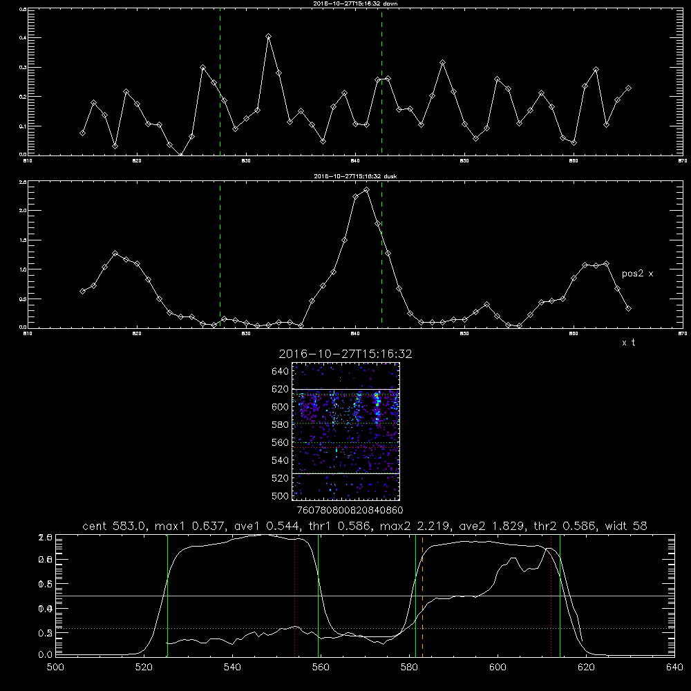Click the "620" label on heatmap y-axis
The width and height of the screenshot is (691, 691).
coord(281,389)
